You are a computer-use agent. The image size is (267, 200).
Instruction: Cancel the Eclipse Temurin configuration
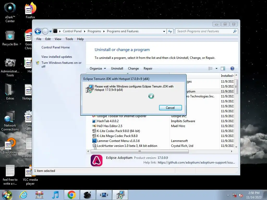[x=171, y=108]
